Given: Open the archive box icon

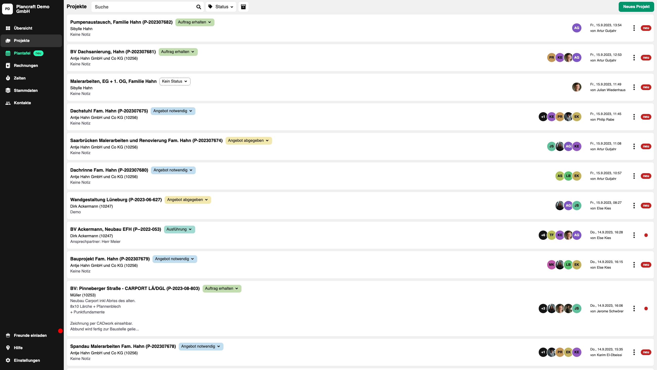Looking at the screenshot, I should [x=243, y=7].
